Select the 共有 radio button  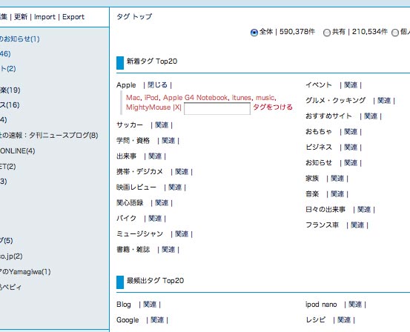pos(327,33)
